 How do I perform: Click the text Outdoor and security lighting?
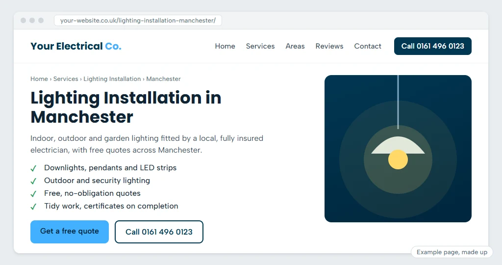pos(97,181)
